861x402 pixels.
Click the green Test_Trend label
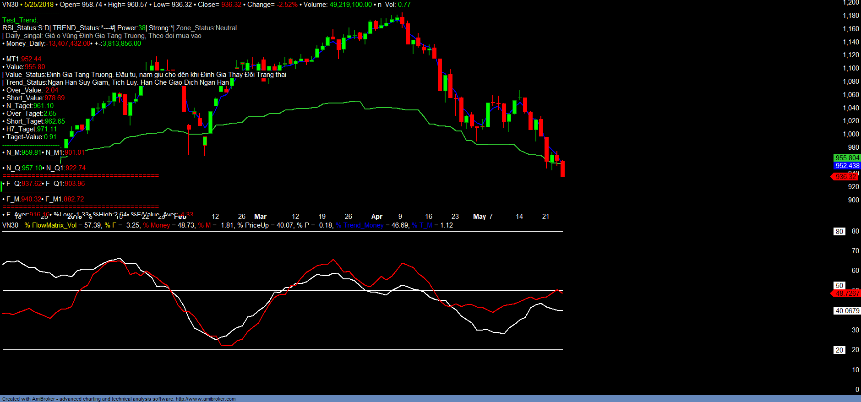coord(20,20)
